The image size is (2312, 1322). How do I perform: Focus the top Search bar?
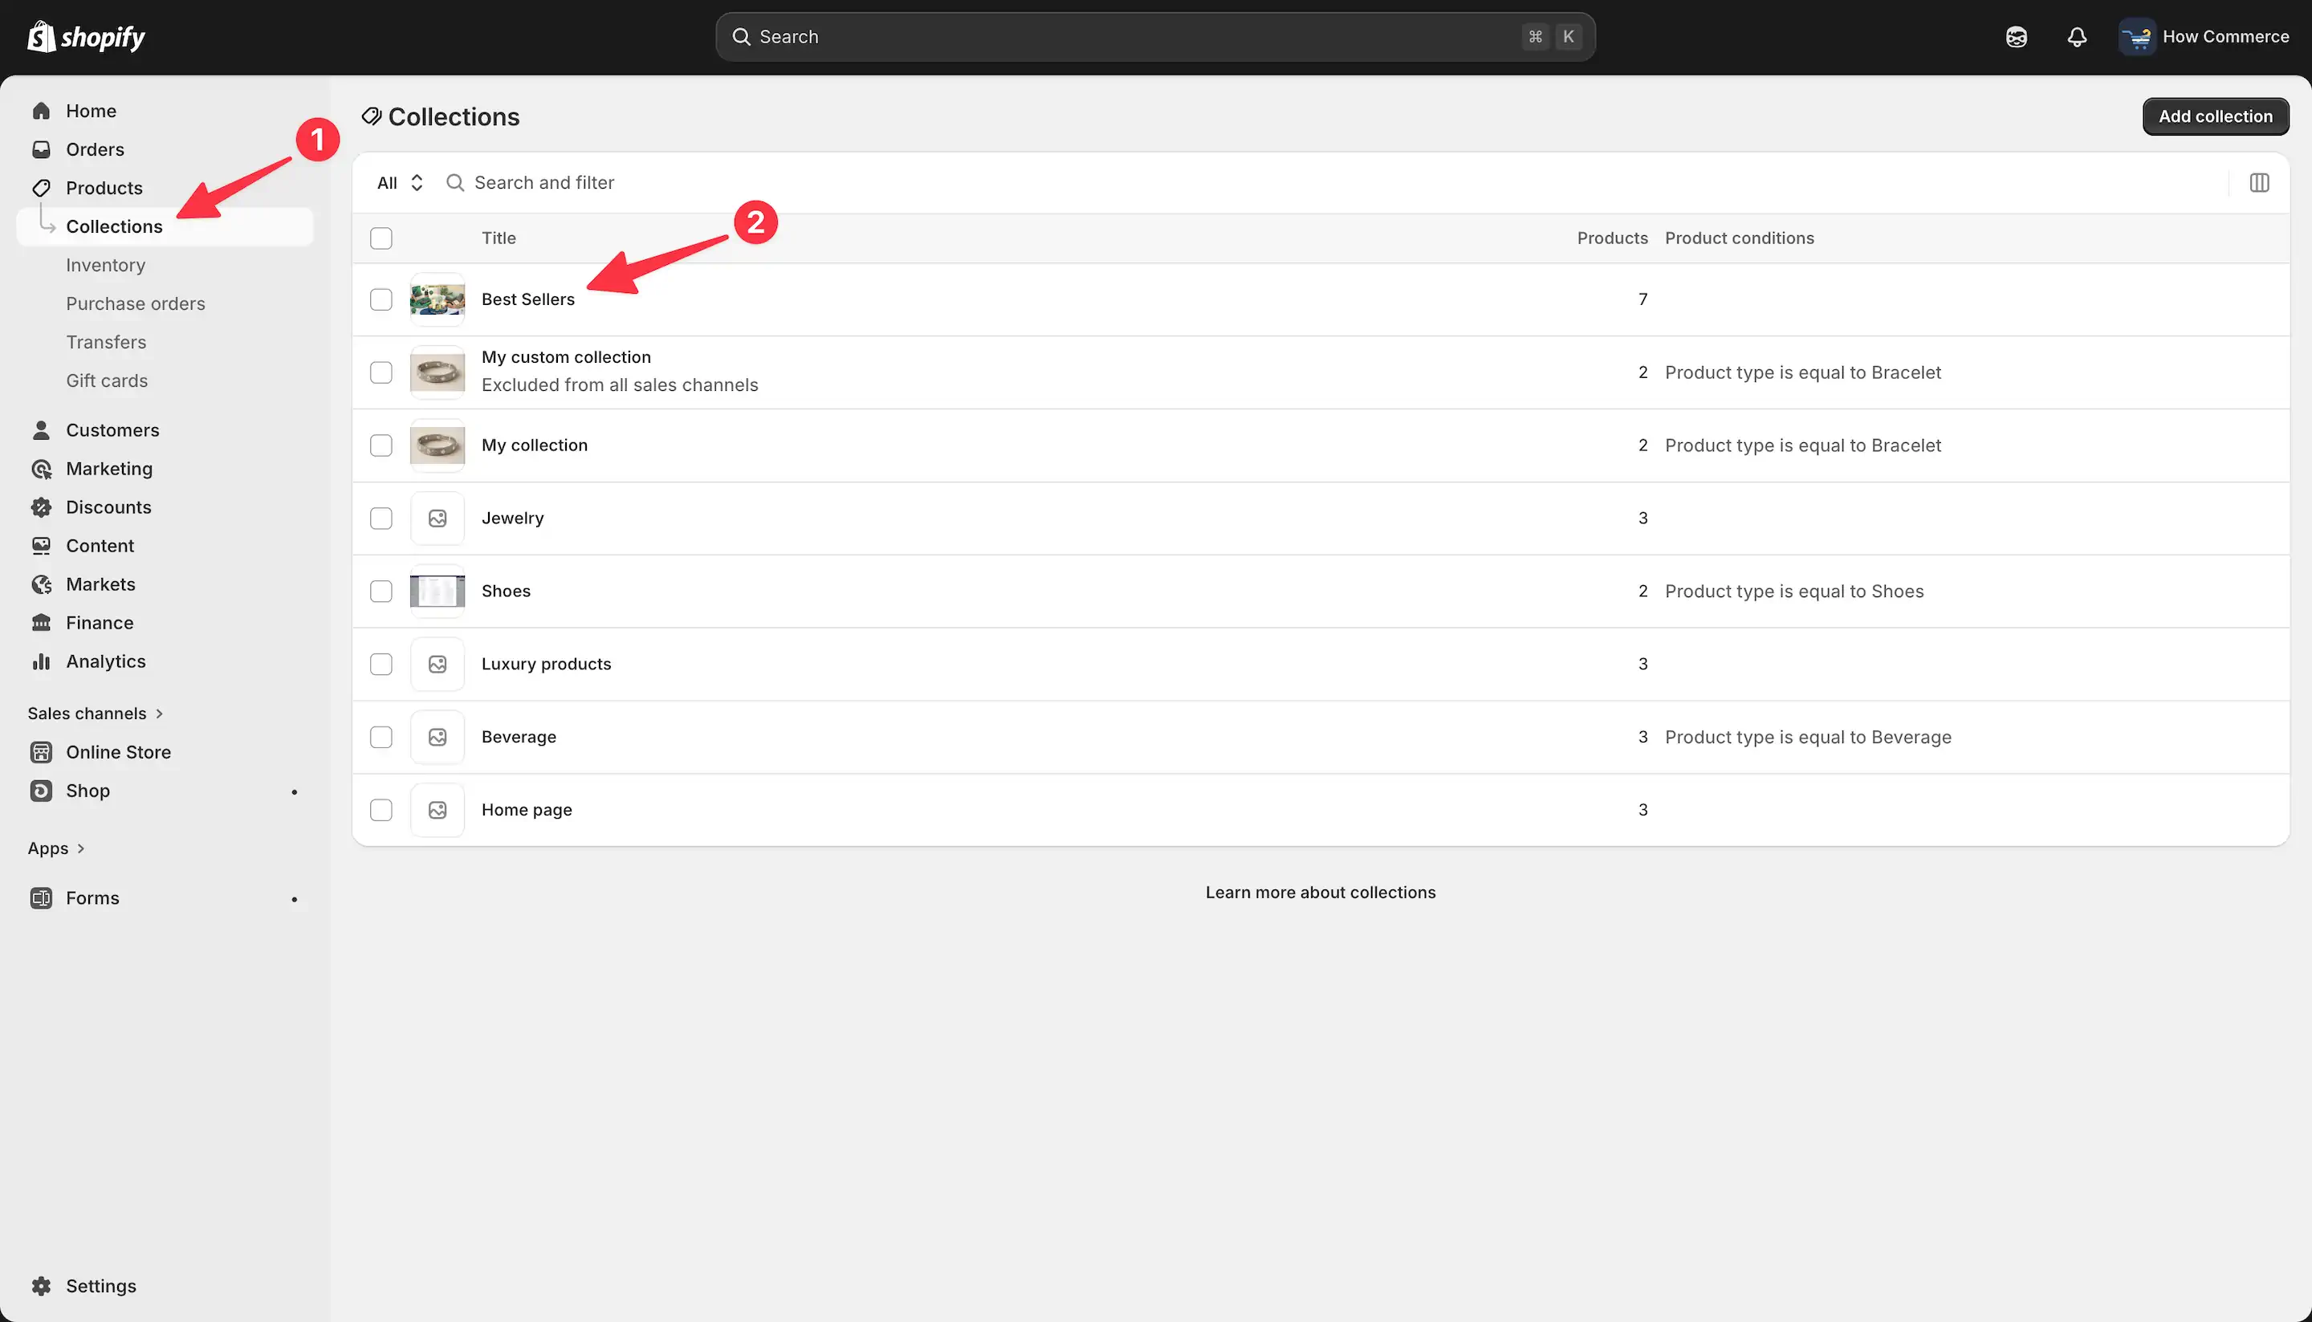point(1155,37)
